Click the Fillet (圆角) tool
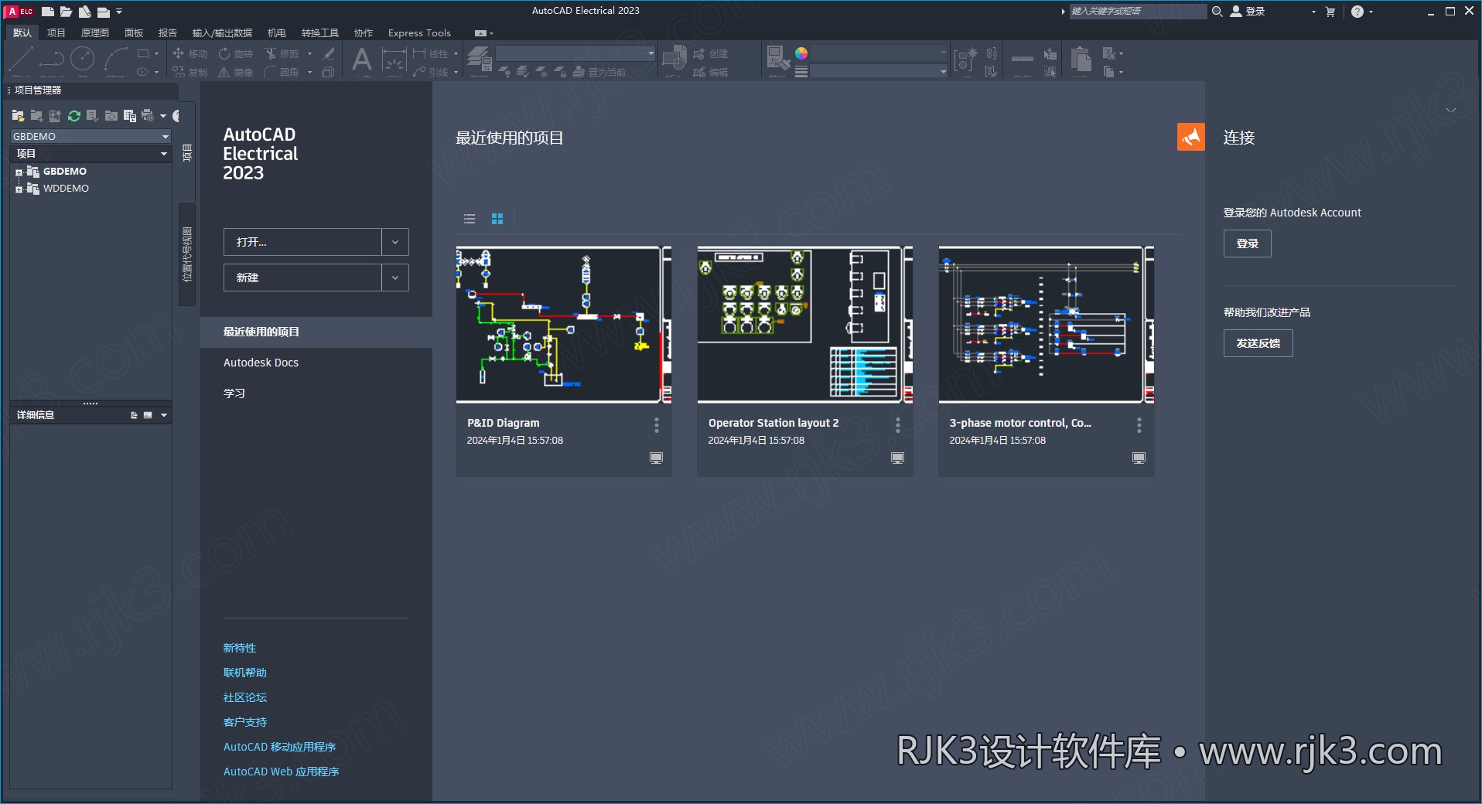This screenshot has height=804, width=1482. coord(282,72)
